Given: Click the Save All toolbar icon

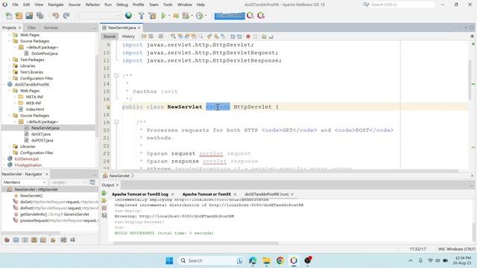Looking at the screenshot, I should [x=40, y=16].
